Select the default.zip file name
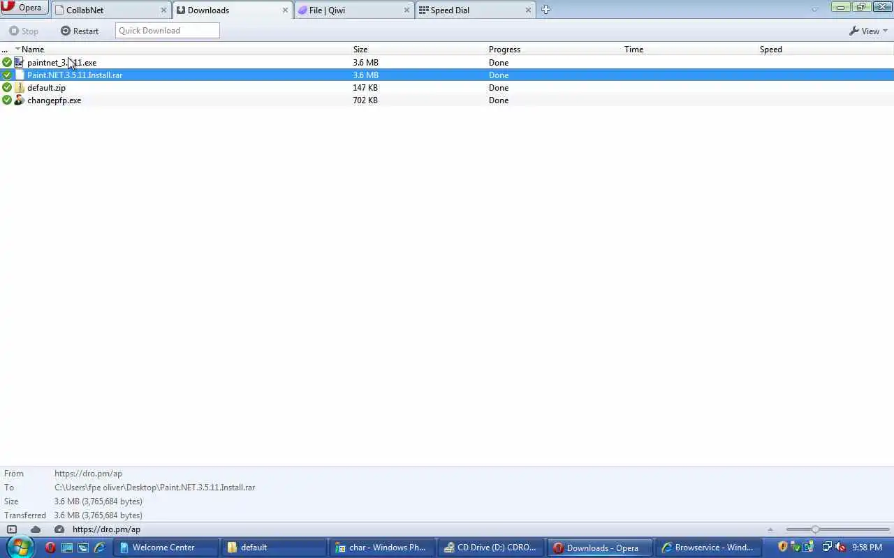This screenshot has width=894, height=558. pyautogui.click(x=46, y=88)
